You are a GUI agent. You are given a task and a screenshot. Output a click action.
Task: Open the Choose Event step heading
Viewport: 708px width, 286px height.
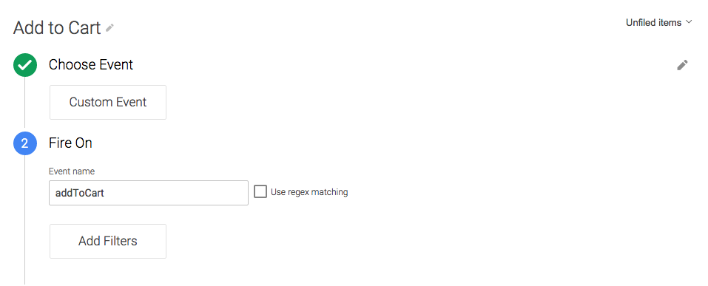click(x=91, y=65)
